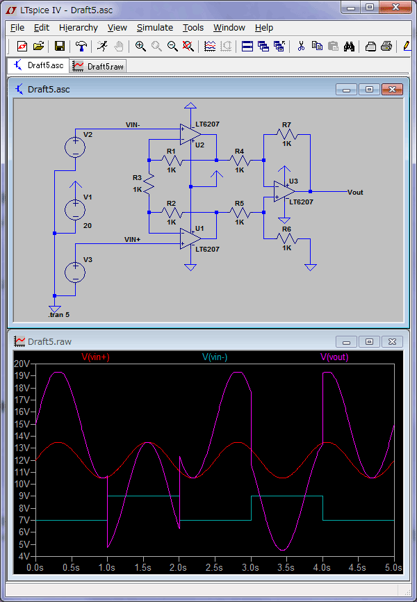This screenshot has width=417, height=602.
Task: Select the V(vout) trace label
Action: [334, 357]
